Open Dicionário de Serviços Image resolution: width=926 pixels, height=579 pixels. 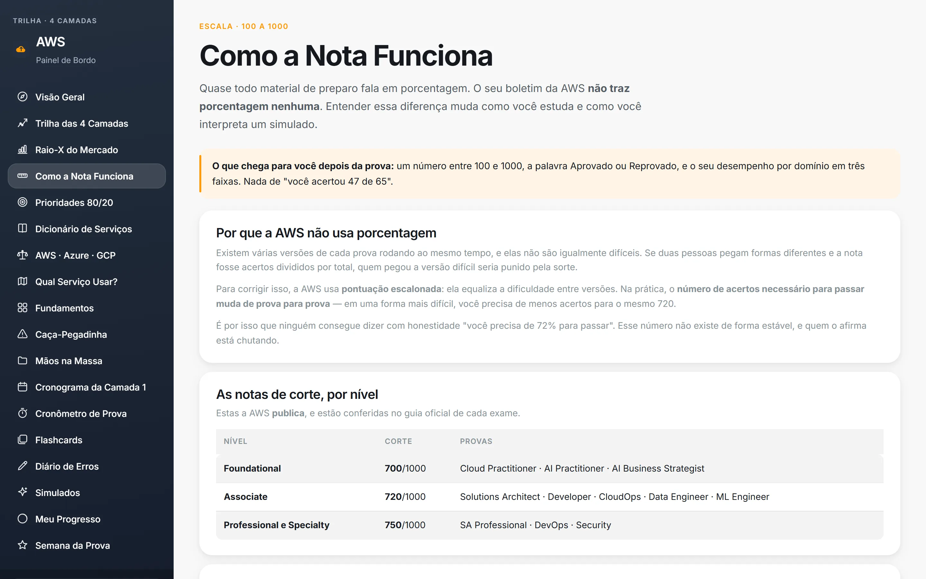pyautogui.click(x=87, y=229)
